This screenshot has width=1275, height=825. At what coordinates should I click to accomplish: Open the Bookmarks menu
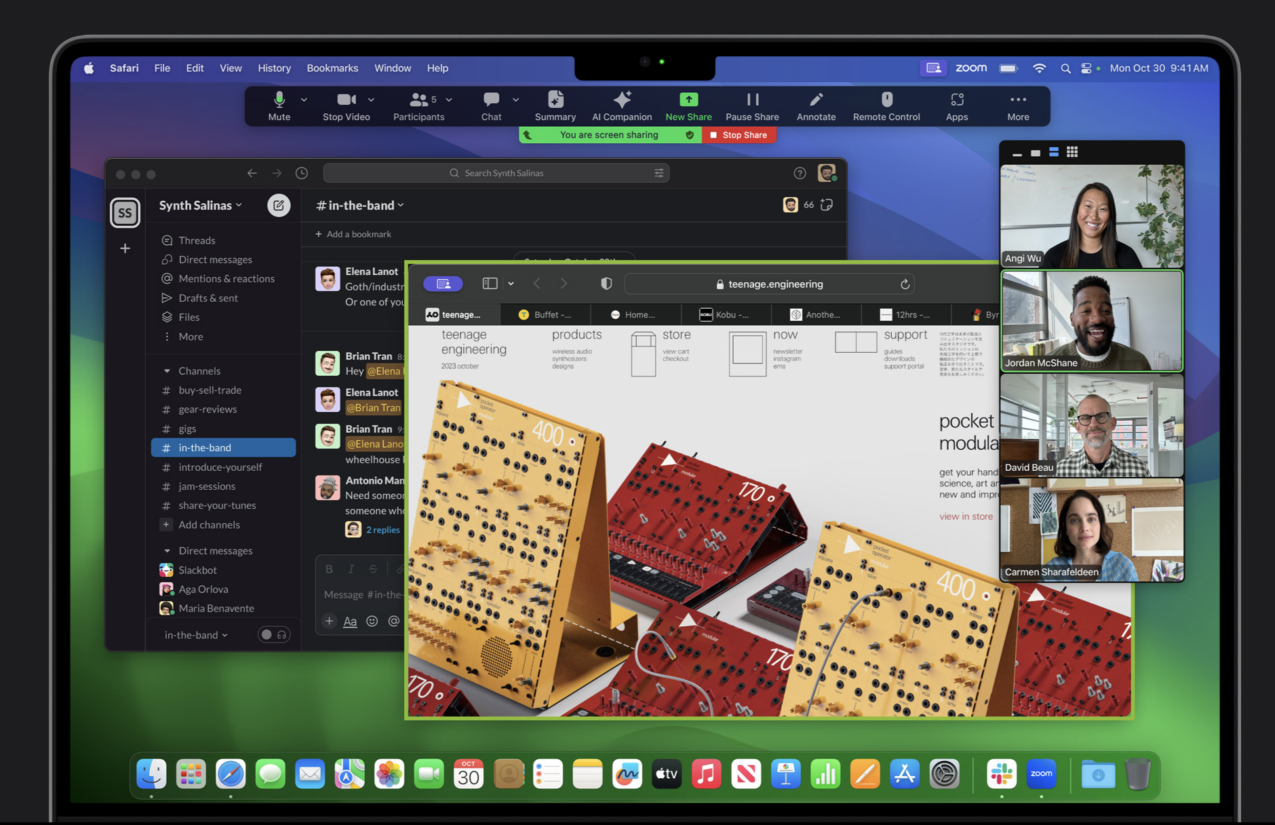coord(332,68)
